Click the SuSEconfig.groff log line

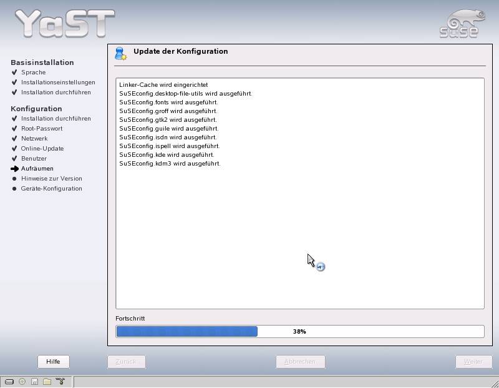(168, 111)
